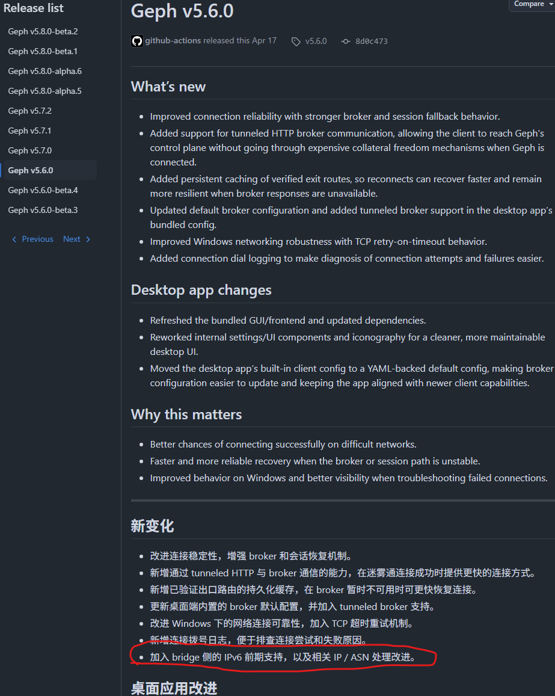Viewport: 555px width, 696px height.
Task: Open commit 8d0c473
Action: click(x=372, y=42)
